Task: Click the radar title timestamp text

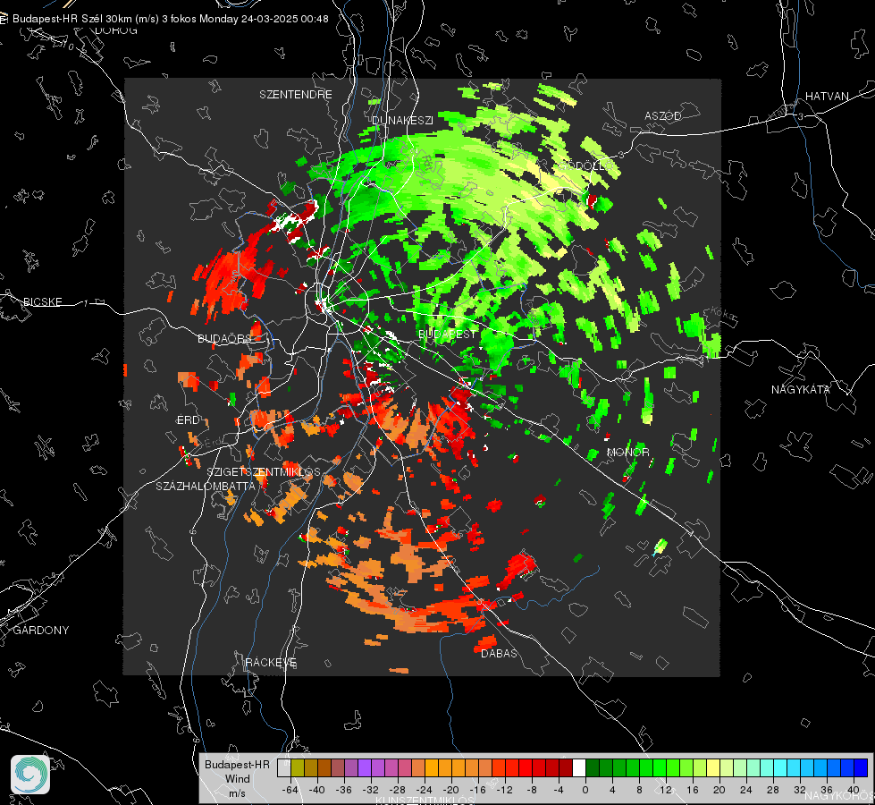Action: coord(170,19)
